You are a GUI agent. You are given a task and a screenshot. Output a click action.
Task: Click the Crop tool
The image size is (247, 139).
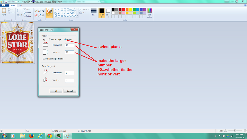tap(27, 10)
